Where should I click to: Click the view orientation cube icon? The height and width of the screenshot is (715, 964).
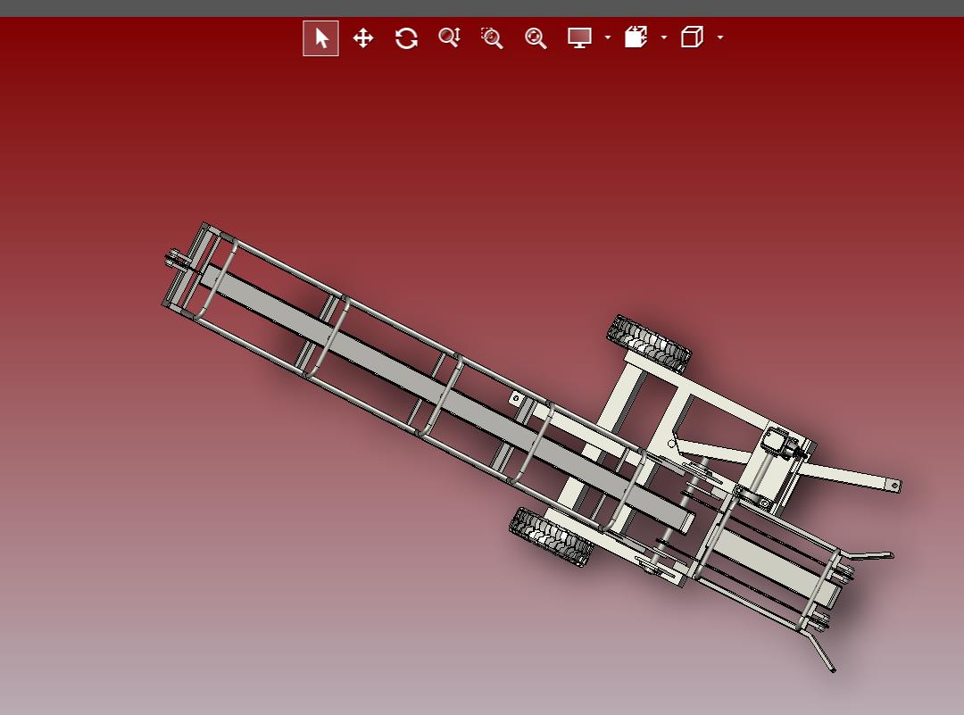click(692, 37)
